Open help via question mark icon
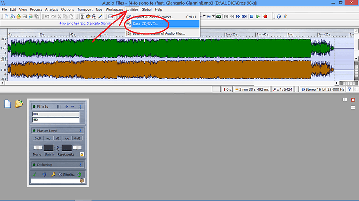Screen dimensions: 359x201 (279, 17)
